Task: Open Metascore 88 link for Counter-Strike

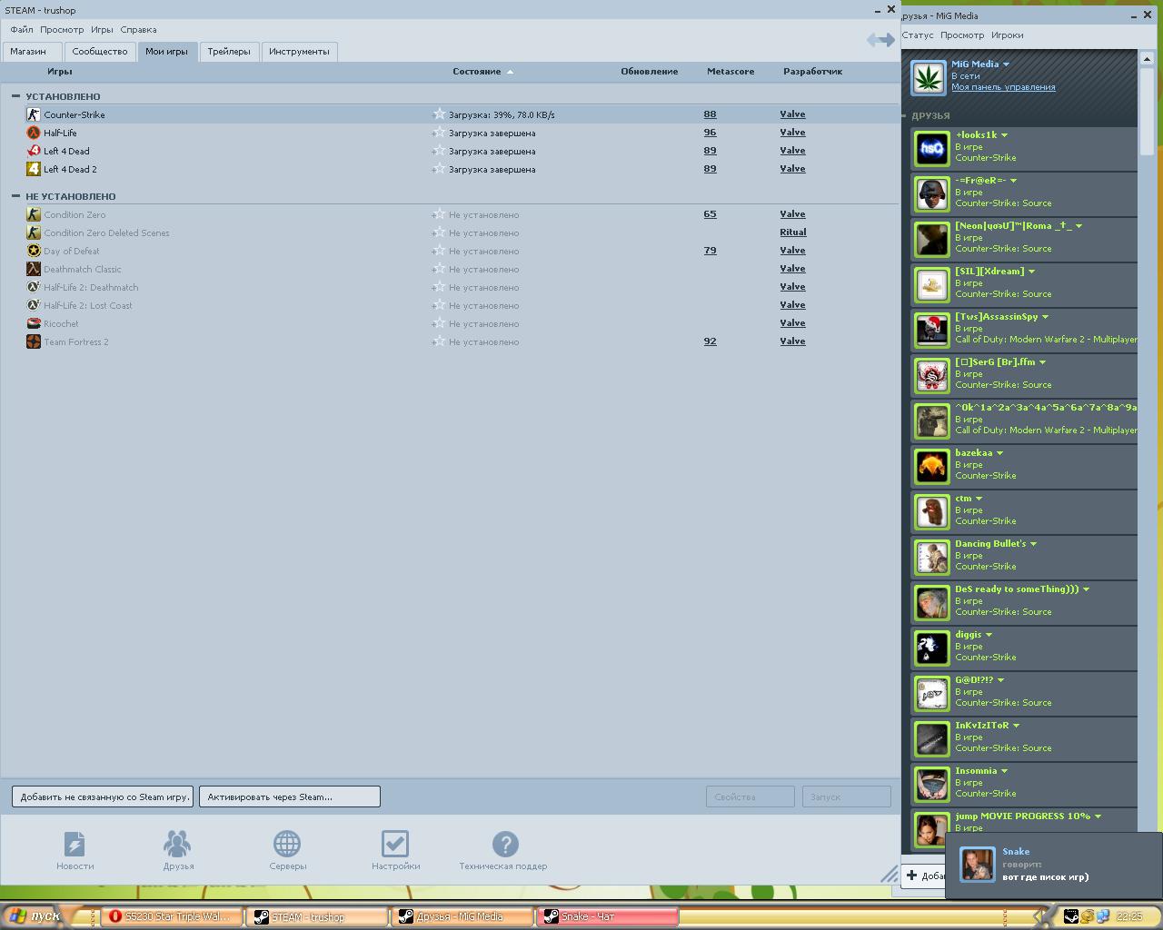Action: point(710,114)
